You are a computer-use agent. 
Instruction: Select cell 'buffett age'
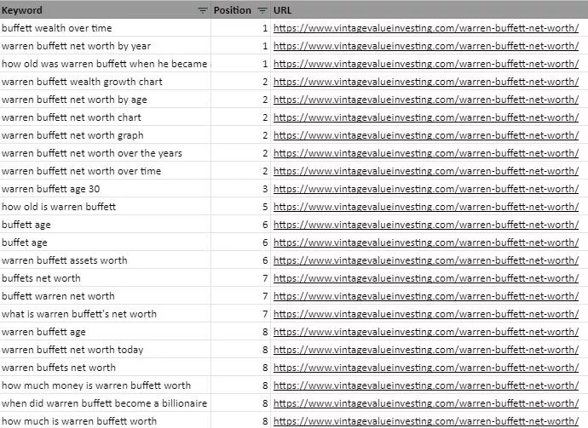click(106, 225)
